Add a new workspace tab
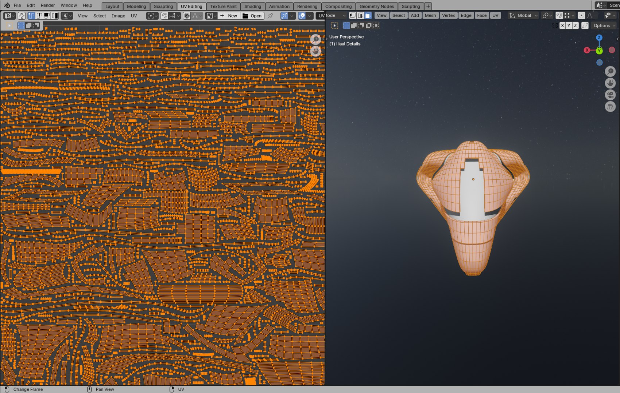The width and height of the screenshot is (620, 393). pyautogui.click(x=428, y=6)
